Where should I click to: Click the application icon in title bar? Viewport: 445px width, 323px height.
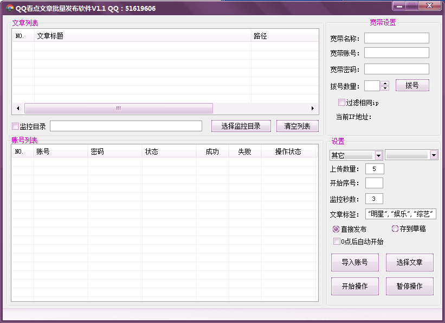coord(10,8)
